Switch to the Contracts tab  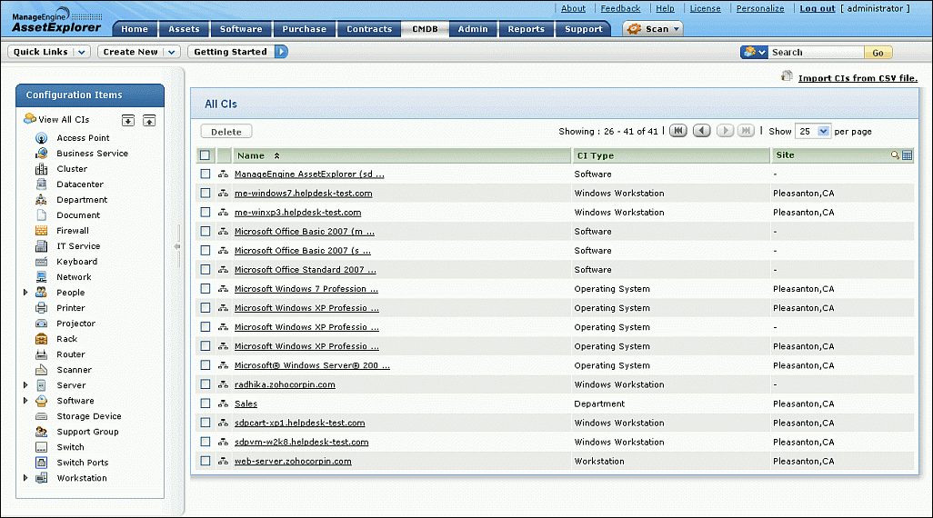(x=369, y=29)
